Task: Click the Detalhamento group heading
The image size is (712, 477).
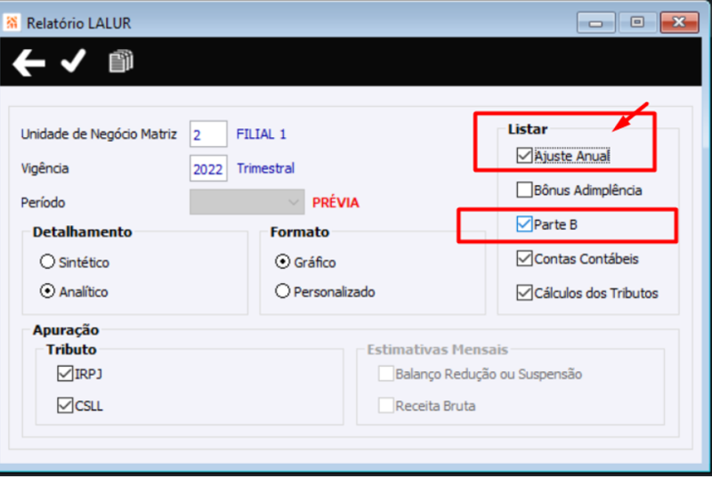Action: tap(82, 232)
